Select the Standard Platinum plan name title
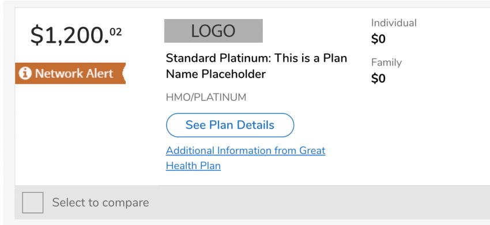 257,66
